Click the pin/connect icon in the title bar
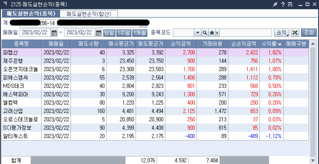Image resolution: width=319 pixels, height=164 pixels. tap(275, 4)
